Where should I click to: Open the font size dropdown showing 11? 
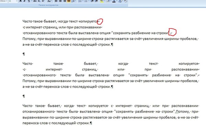pyautogui.click(x=17, y=1)
